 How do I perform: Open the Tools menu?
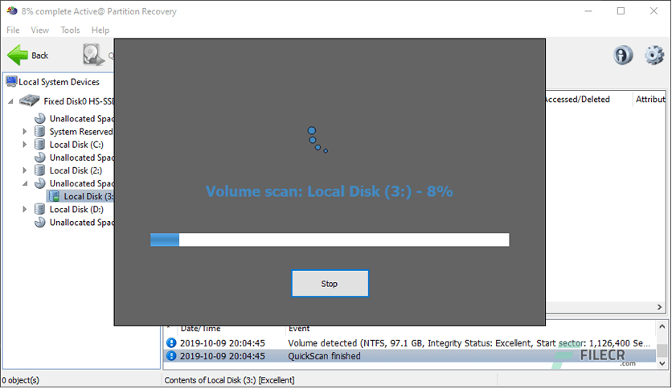click(70, 30)
